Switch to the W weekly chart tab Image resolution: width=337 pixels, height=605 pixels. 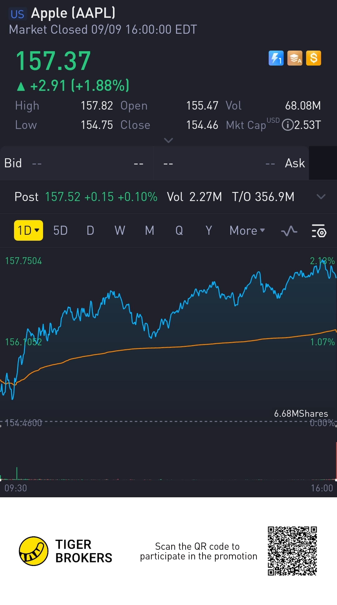coord(120,231)
